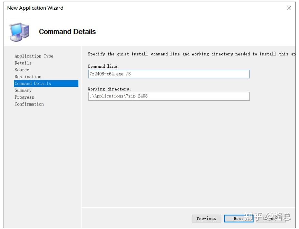Click the 'Command line:' label
Screen dimensions: 299x229
[103, 66]
